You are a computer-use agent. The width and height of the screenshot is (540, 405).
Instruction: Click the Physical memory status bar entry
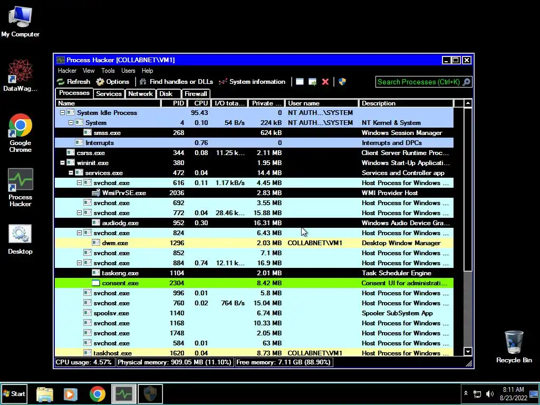175,362
